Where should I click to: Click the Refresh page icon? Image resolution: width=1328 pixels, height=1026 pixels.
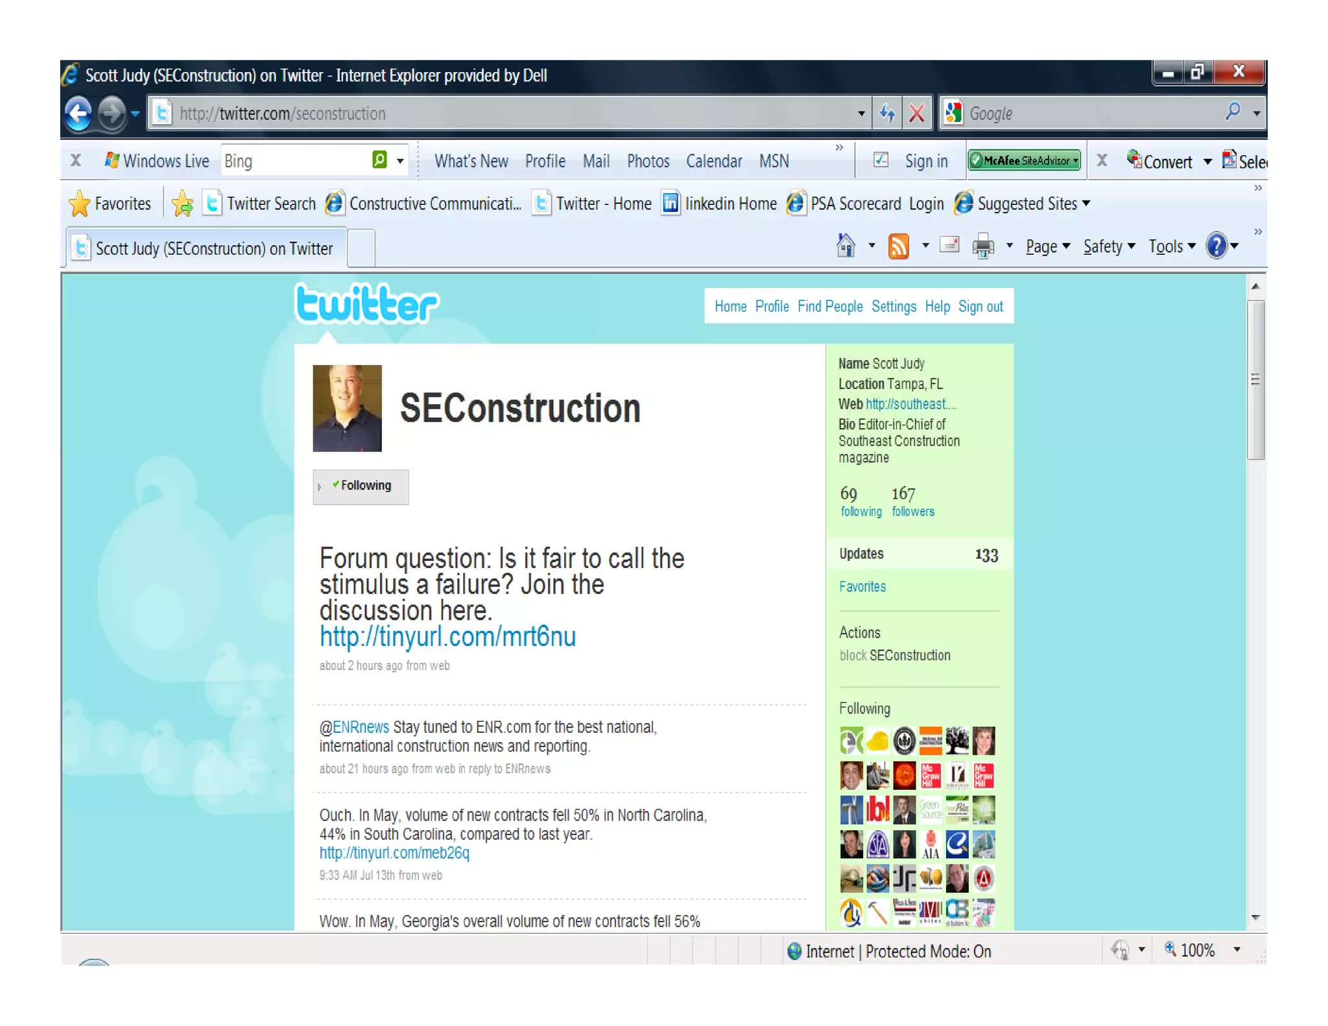pyautogui.click(x=887, y=113)
